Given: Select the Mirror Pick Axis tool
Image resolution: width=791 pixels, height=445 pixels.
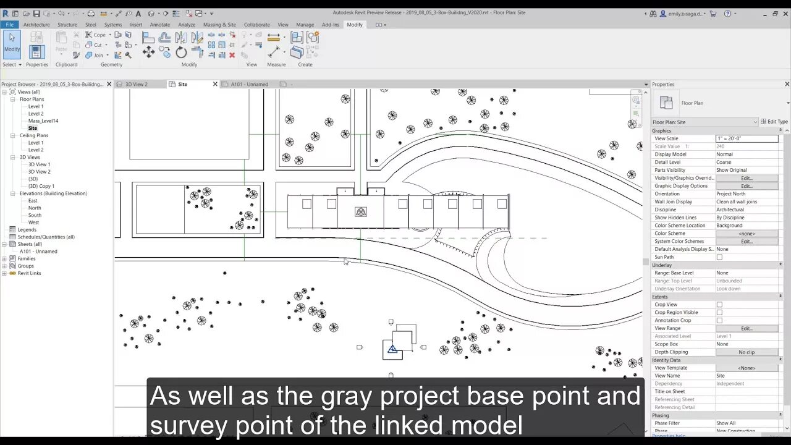Looking at the screenshot, I should tap(180, 37).
